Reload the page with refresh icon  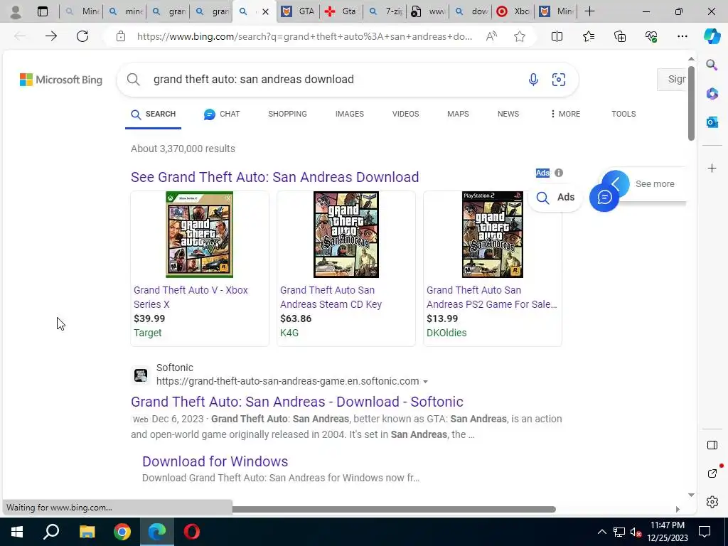[82, 36]
